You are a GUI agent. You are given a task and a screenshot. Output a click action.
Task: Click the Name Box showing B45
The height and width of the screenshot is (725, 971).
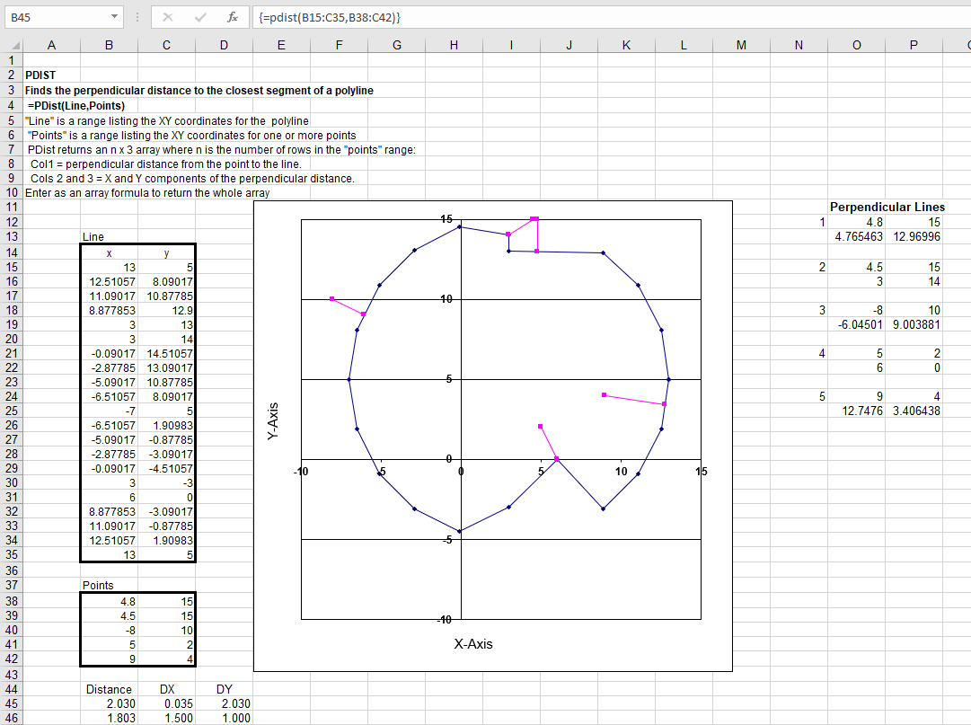(x=56, y=17)
